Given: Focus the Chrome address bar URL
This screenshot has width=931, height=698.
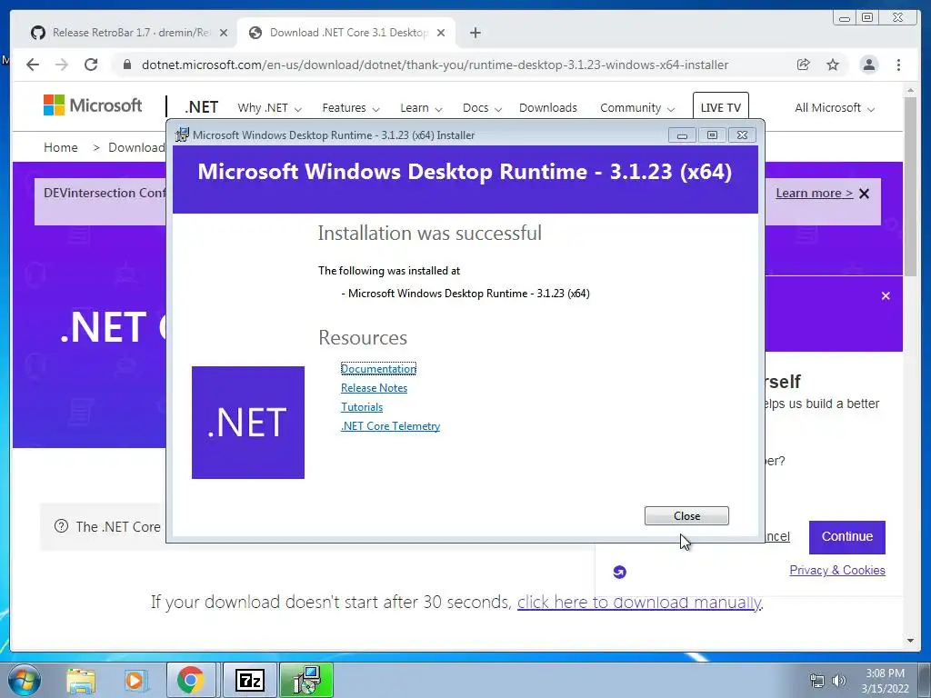Looking at the screenshot, I should [435, 65].
